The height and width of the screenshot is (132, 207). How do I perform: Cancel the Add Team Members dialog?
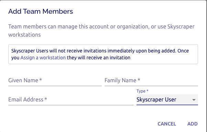point(167,124)
